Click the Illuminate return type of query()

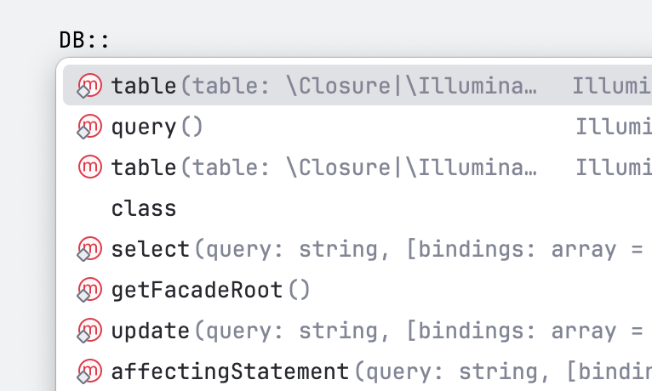(614, 126)
